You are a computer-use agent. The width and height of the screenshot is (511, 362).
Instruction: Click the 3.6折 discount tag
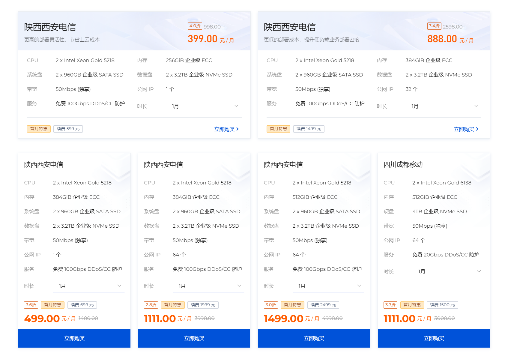point(31,305)
